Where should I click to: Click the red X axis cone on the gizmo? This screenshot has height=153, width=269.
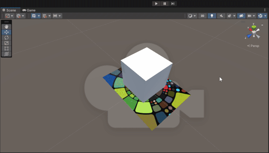[x=251, y=30]
